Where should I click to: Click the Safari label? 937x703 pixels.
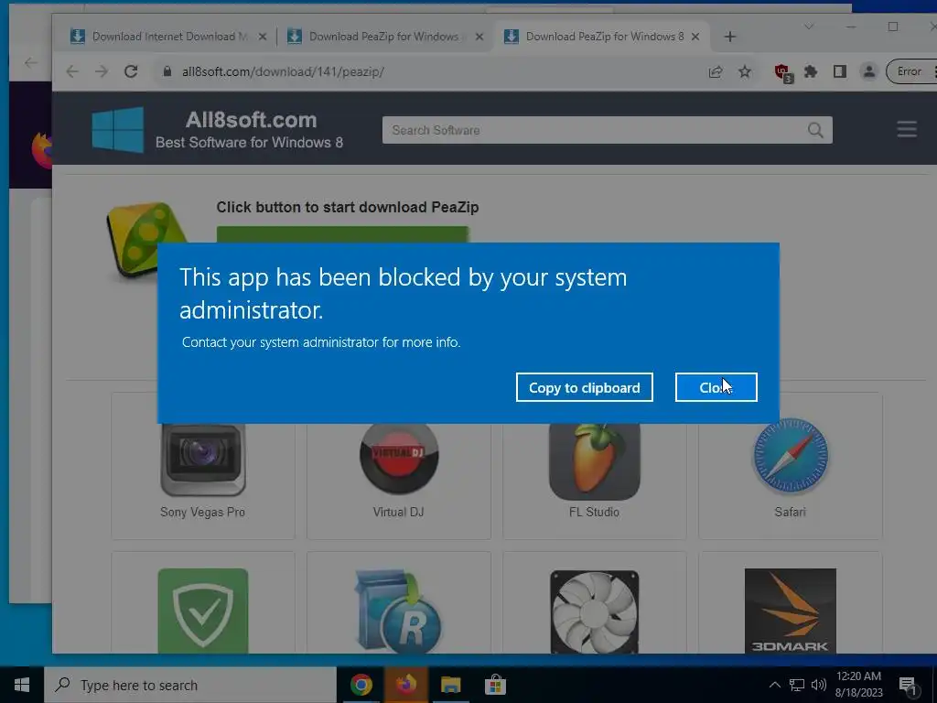(790, 512)
